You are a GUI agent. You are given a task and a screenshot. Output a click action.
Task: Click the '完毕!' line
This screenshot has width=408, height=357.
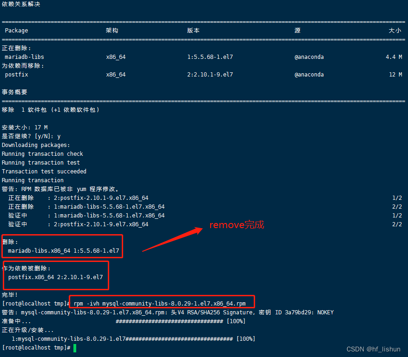[10, 295]
